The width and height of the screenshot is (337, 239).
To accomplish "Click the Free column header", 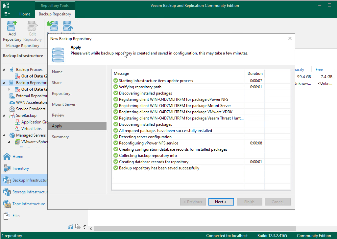I will coord(319,70).
